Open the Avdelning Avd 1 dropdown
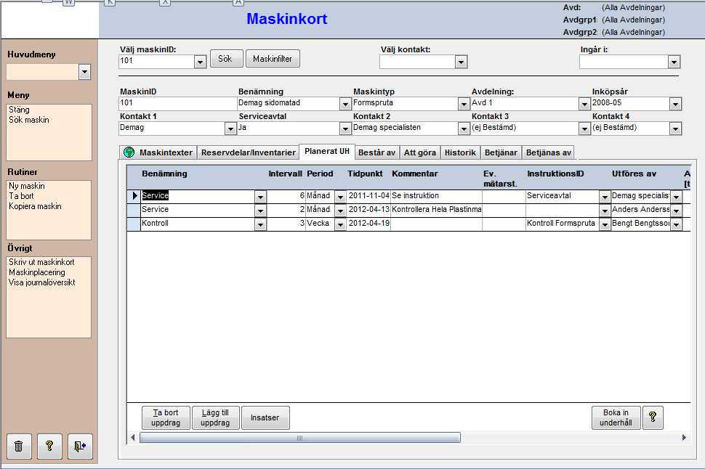The image size is (705, 469). tap(584, 105)
